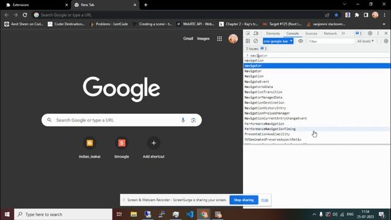Image resolution: width=391 pixels, height=220 pixels.
Task: Click the DevTools inspect element picker icon
Action: [x=248, y=33]
